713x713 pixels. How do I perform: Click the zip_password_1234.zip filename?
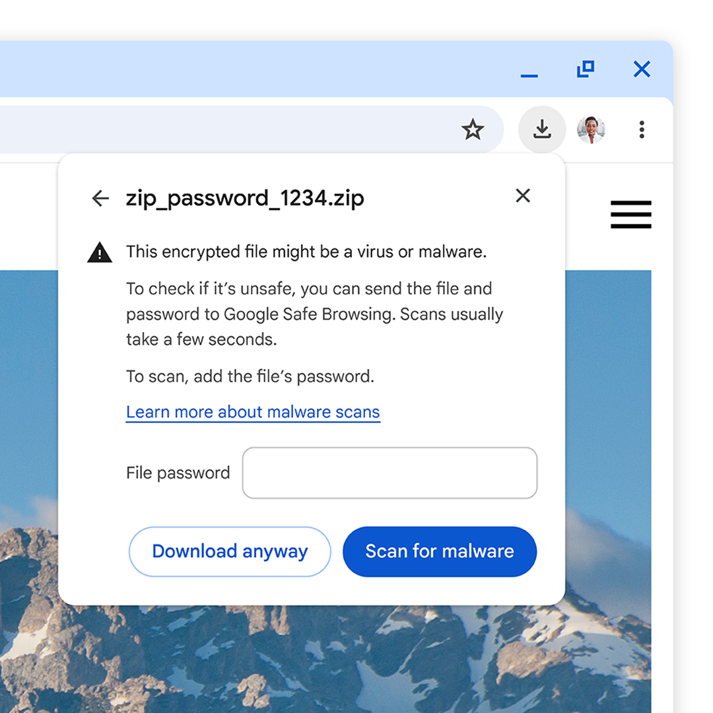pos(244,197)
